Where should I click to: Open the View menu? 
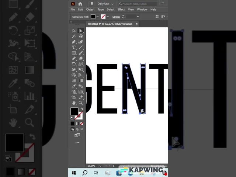click(x=131, y=10)
